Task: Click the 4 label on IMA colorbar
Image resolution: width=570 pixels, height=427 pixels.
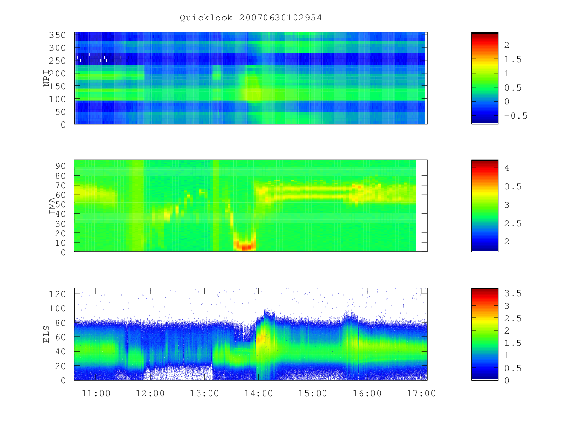Action: tap(507, 168)
